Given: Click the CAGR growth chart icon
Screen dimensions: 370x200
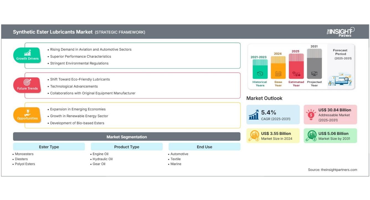Looking at the screenshot, I should 254,114.
